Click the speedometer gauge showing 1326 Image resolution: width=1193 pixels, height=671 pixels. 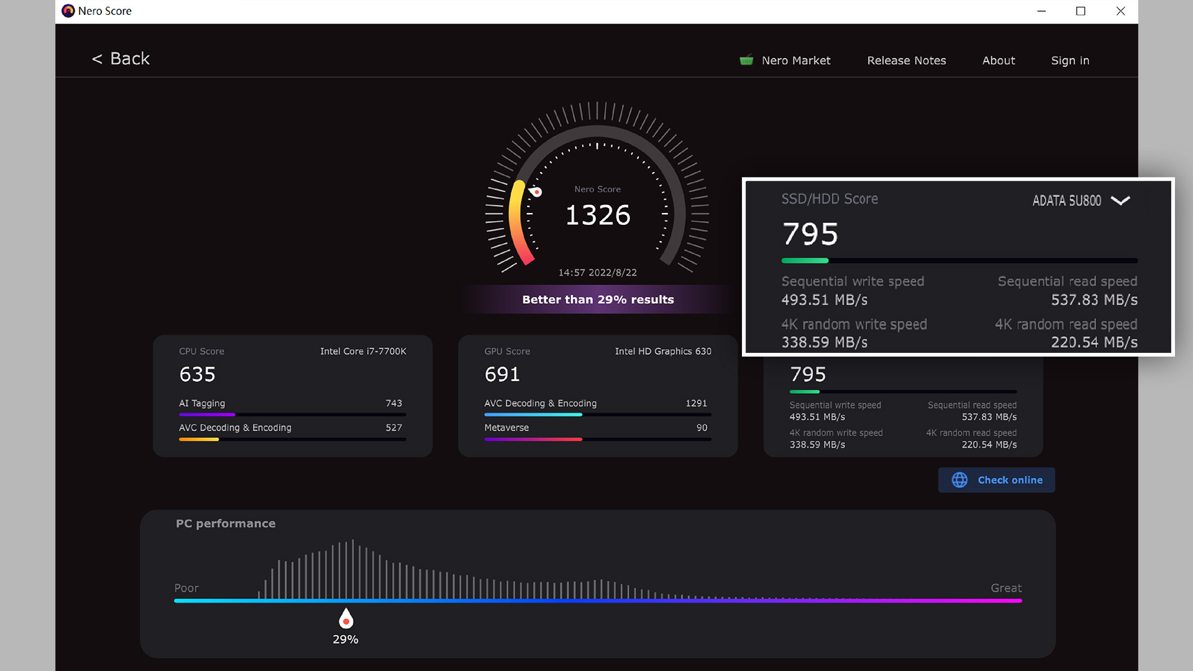click(x=596, y=205)
